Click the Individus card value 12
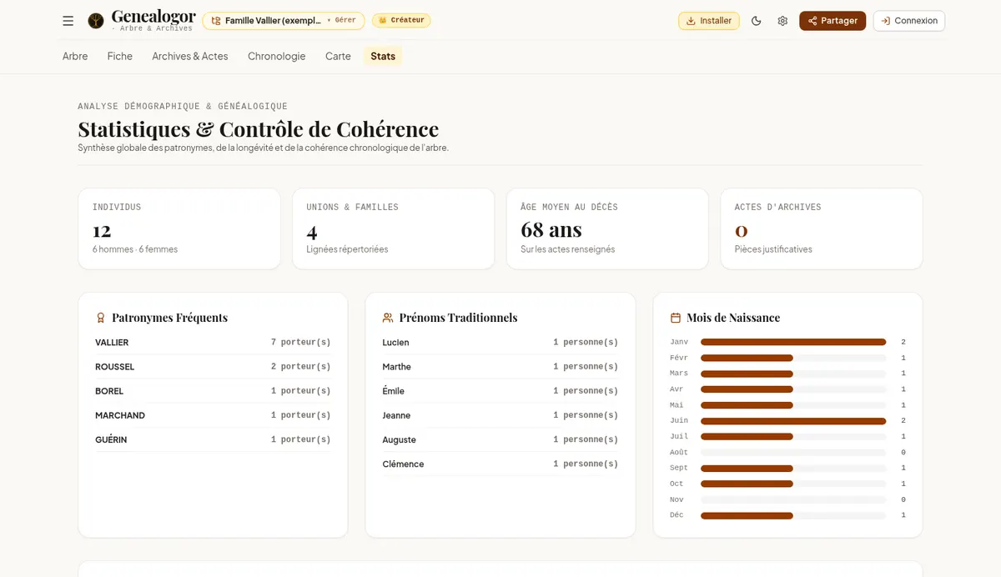This screenshot has width=1001, height=577. point(102,230)
